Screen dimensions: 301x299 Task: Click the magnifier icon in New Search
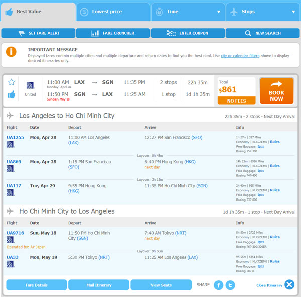pyautogui.click(x=248, y=33)
